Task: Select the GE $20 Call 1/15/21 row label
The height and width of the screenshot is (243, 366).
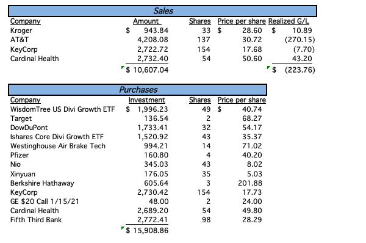Action: coord(45,201)
